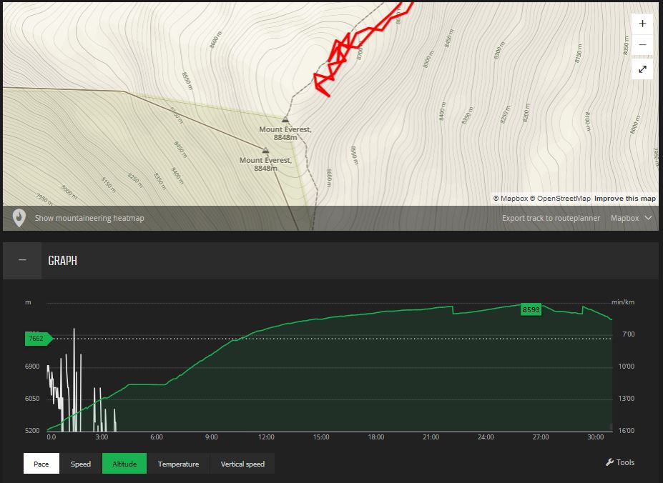Open the Improve this map link

[624, 198]
